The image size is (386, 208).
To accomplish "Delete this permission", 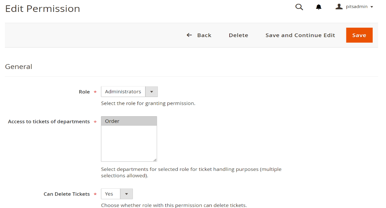I will point(238,35).
